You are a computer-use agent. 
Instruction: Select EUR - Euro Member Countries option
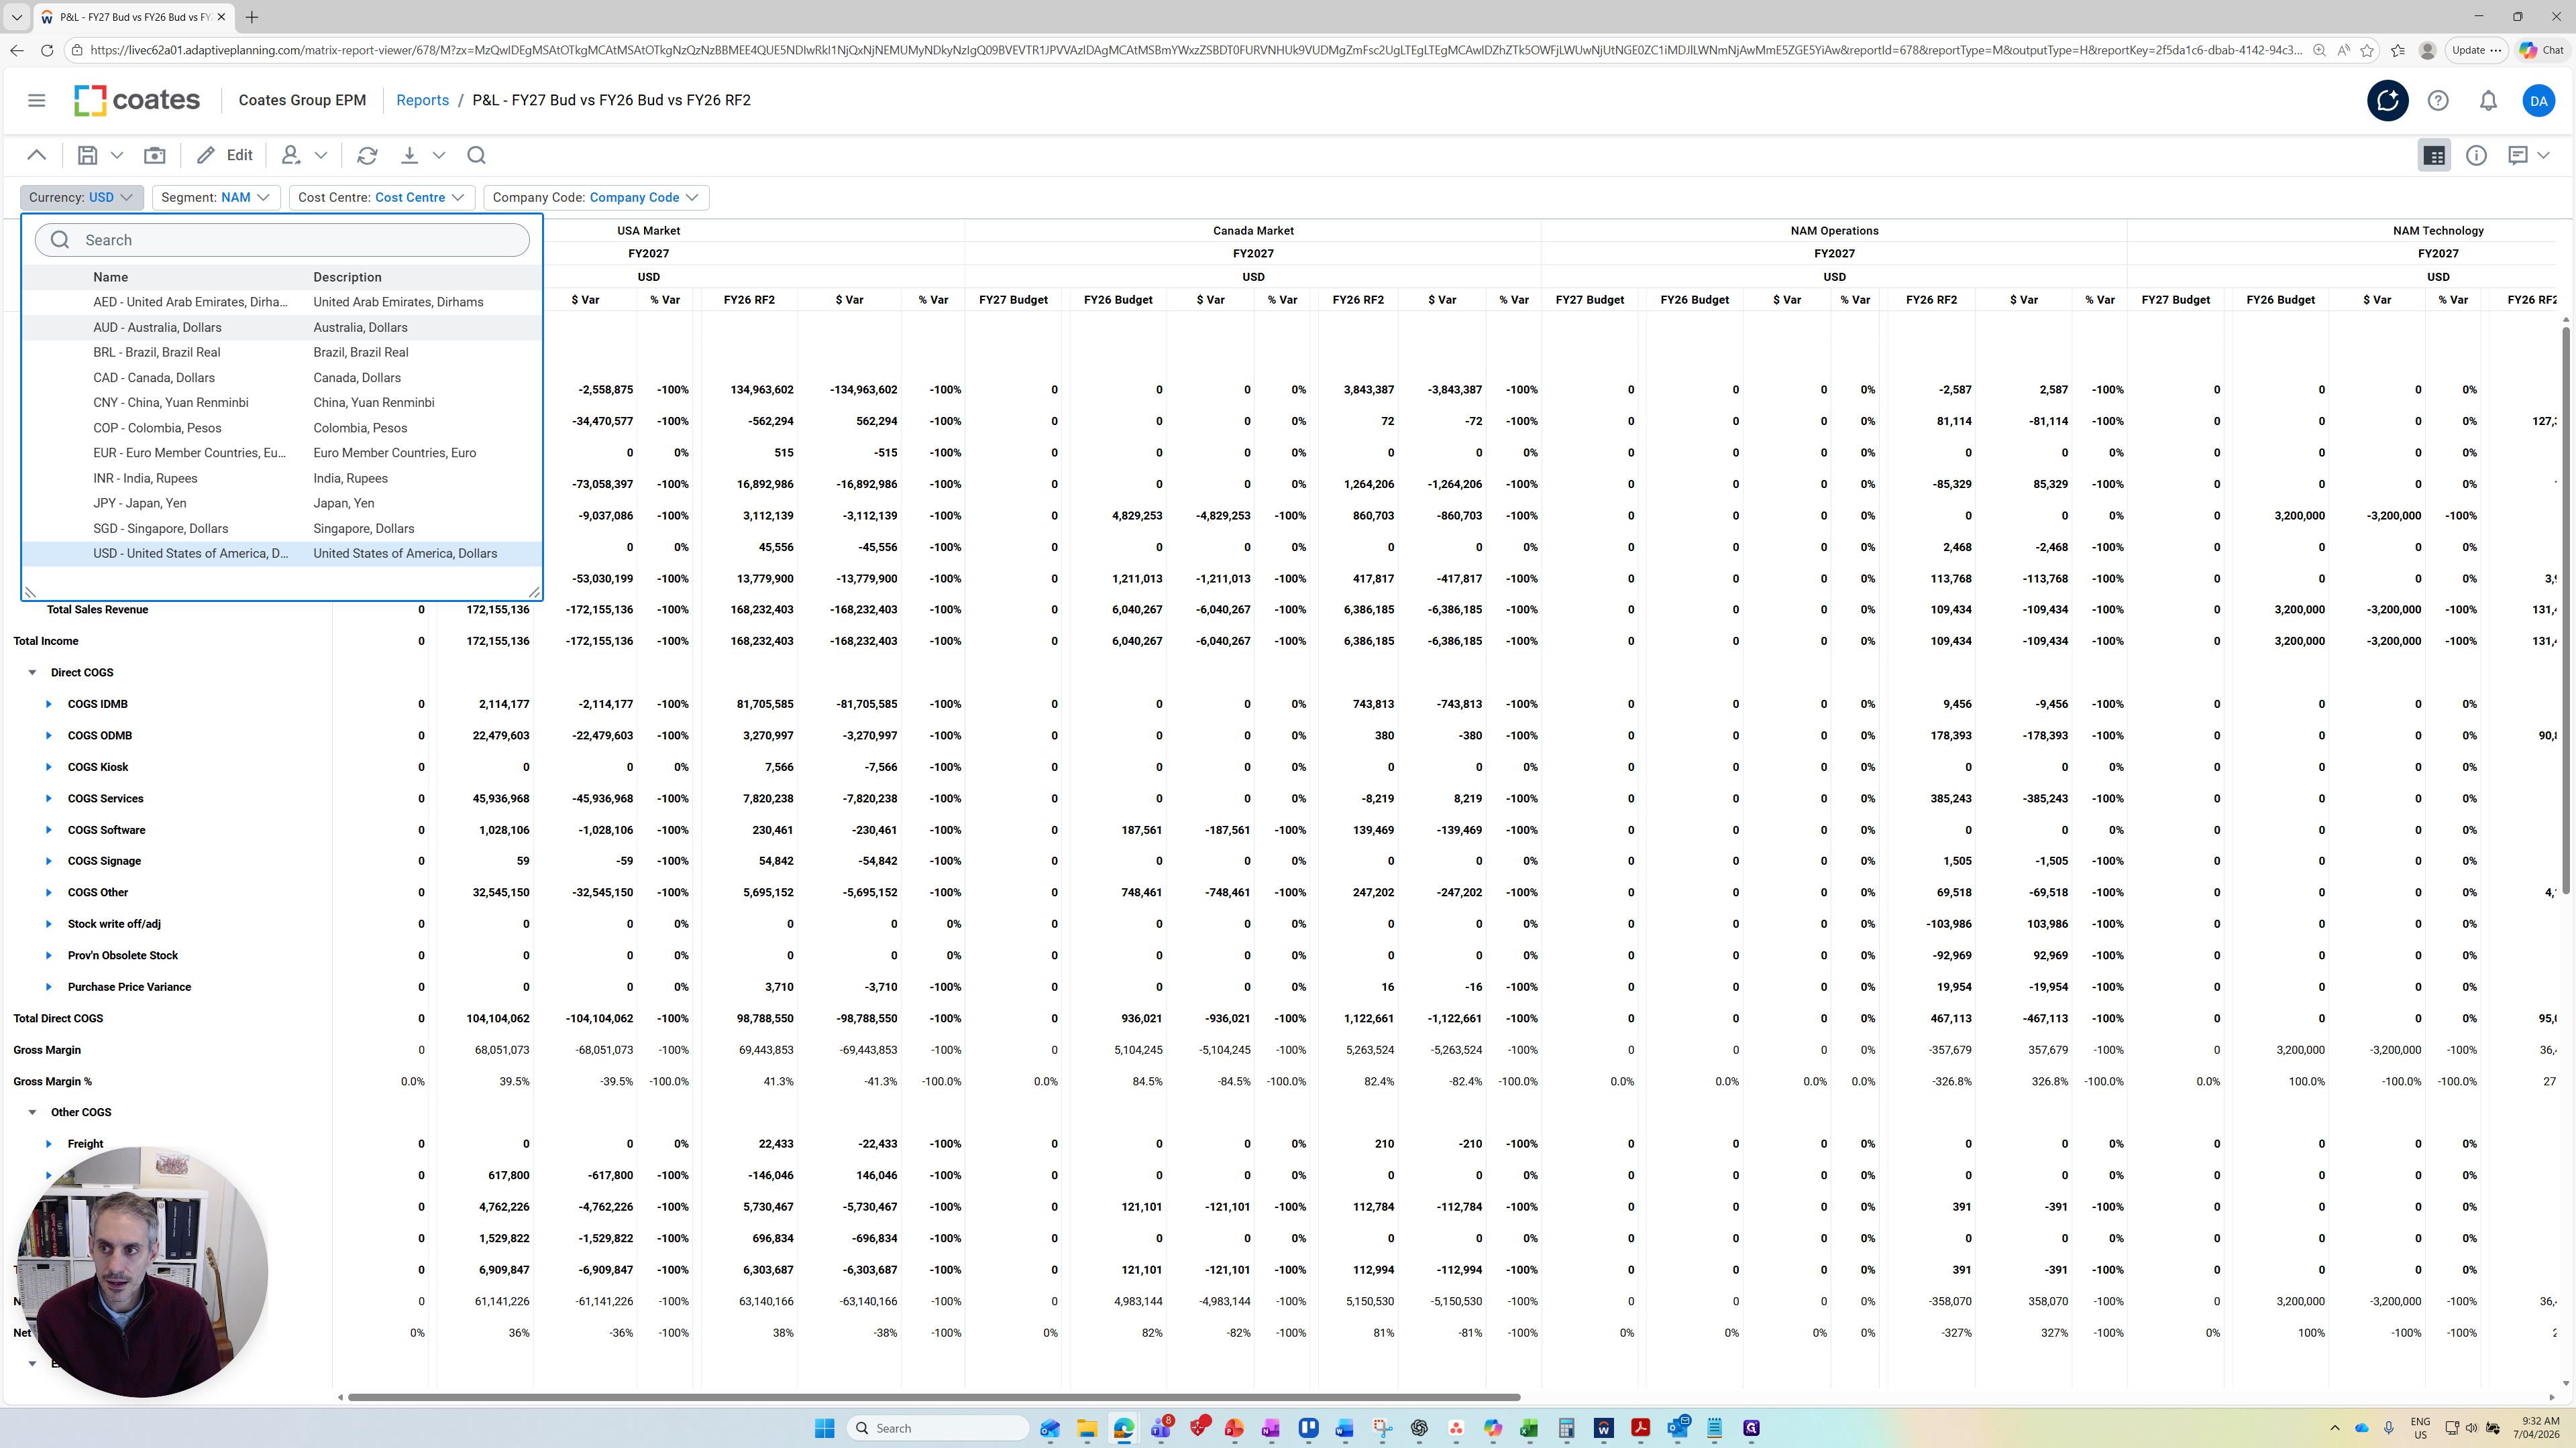tap(189, 452)
